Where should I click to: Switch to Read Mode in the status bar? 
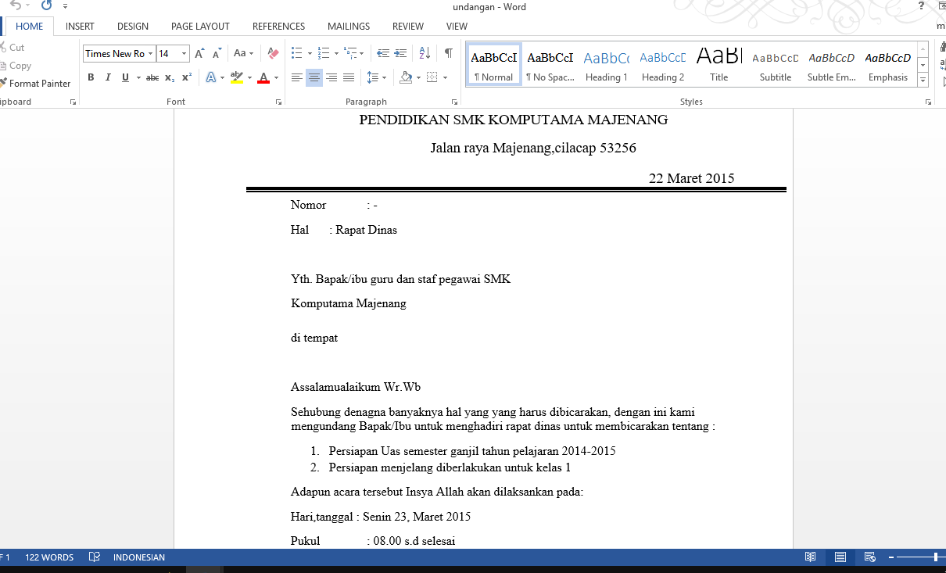(x=810, y=557)
